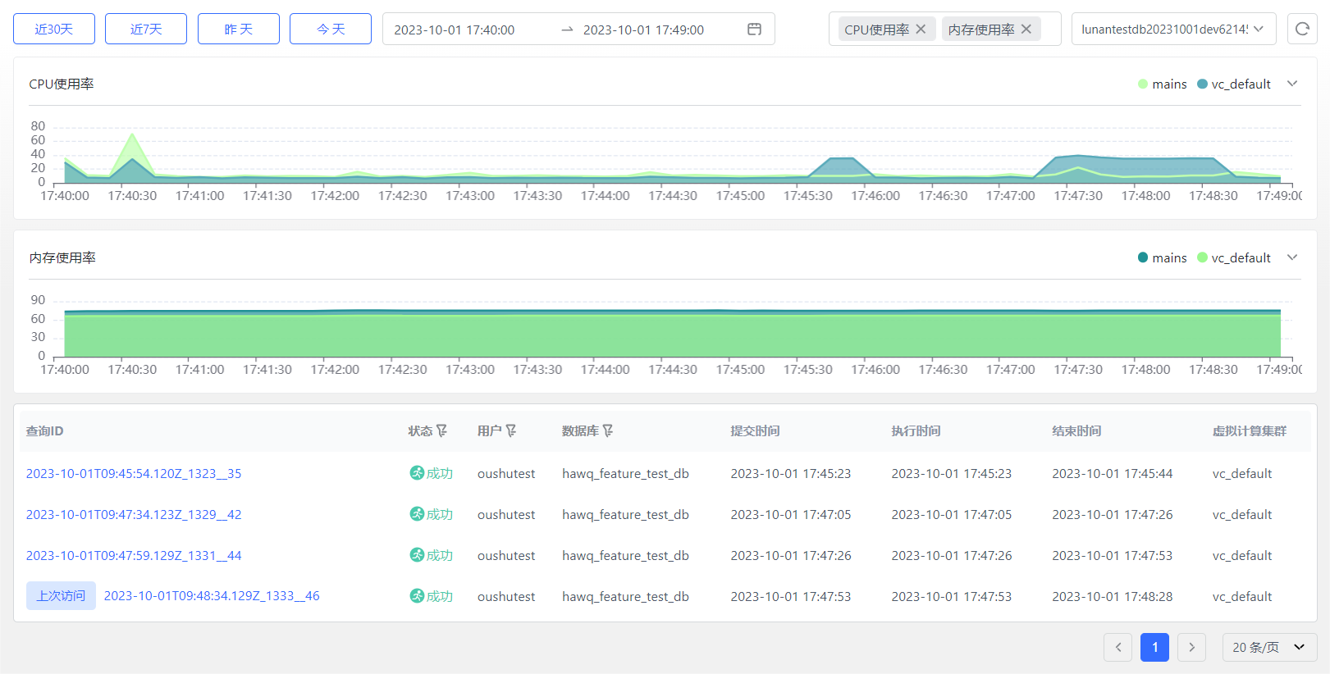Go to next page arrow
The width and height of the screenshot is (1330, 674).
pos(1191,648)
